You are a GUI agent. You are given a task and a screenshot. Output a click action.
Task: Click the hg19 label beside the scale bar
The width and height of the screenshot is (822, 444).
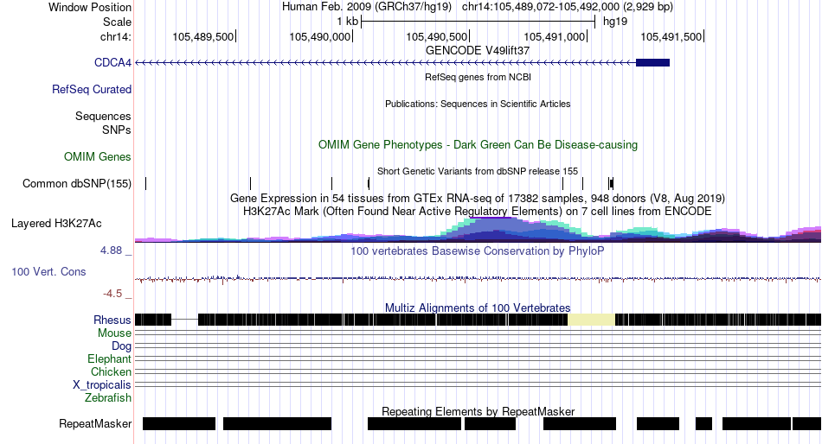(x=615, y=22)
